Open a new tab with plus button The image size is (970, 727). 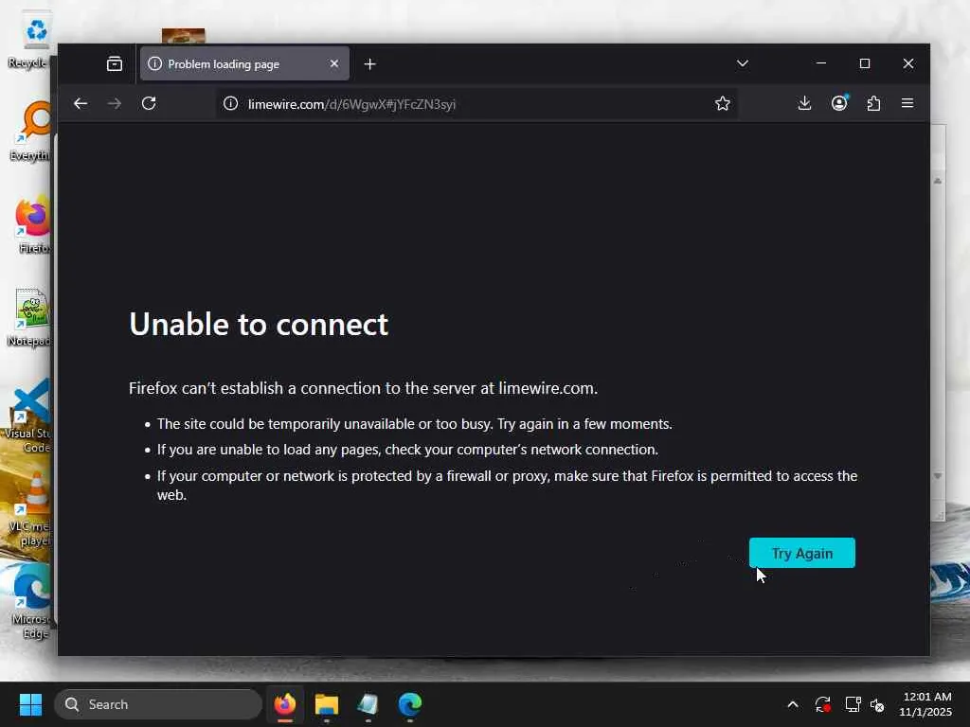point(370,64)
